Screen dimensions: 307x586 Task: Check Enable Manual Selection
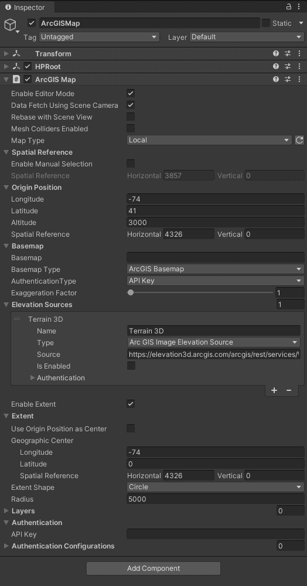pyautogui.click(x=131, y=163)
